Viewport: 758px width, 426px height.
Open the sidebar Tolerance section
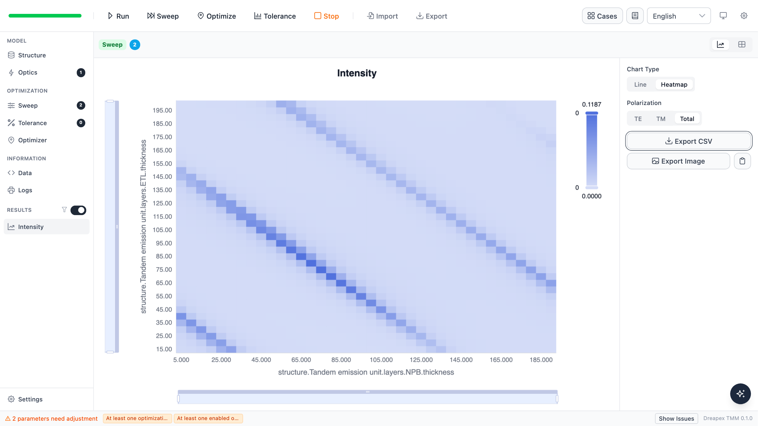[46, 123]
